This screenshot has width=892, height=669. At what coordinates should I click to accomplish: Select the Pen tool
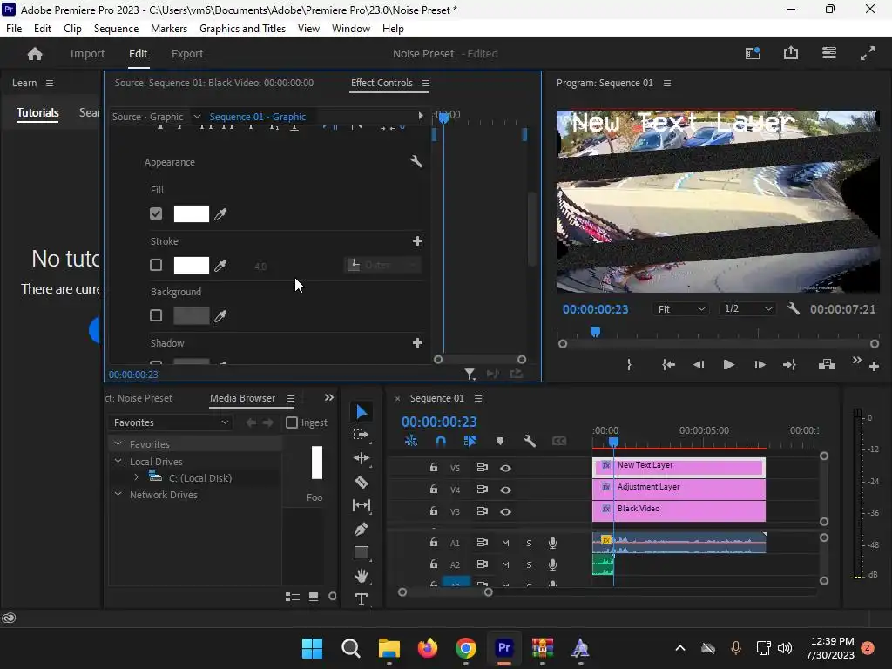(x=362, y=529)
